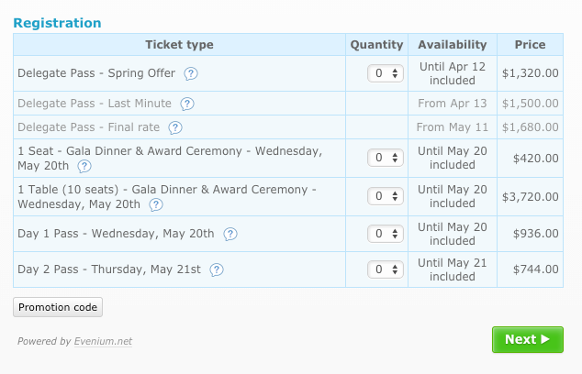
Task: Click help icon beside Day 1 Pass
Action: tap(230, 234)
